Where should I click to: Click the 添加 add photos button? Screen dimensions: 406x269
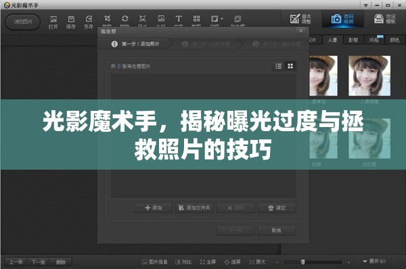pos(154,207)
